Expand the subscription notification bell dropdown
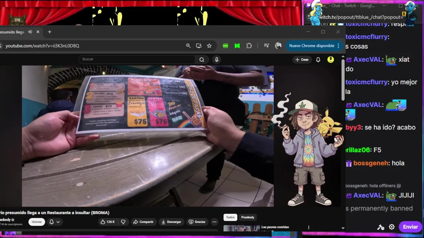Screen dimensions: 424x238 [54, 222]
